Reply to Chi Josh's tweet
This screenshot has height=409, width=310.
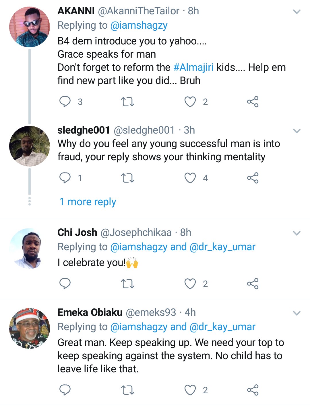65,284
